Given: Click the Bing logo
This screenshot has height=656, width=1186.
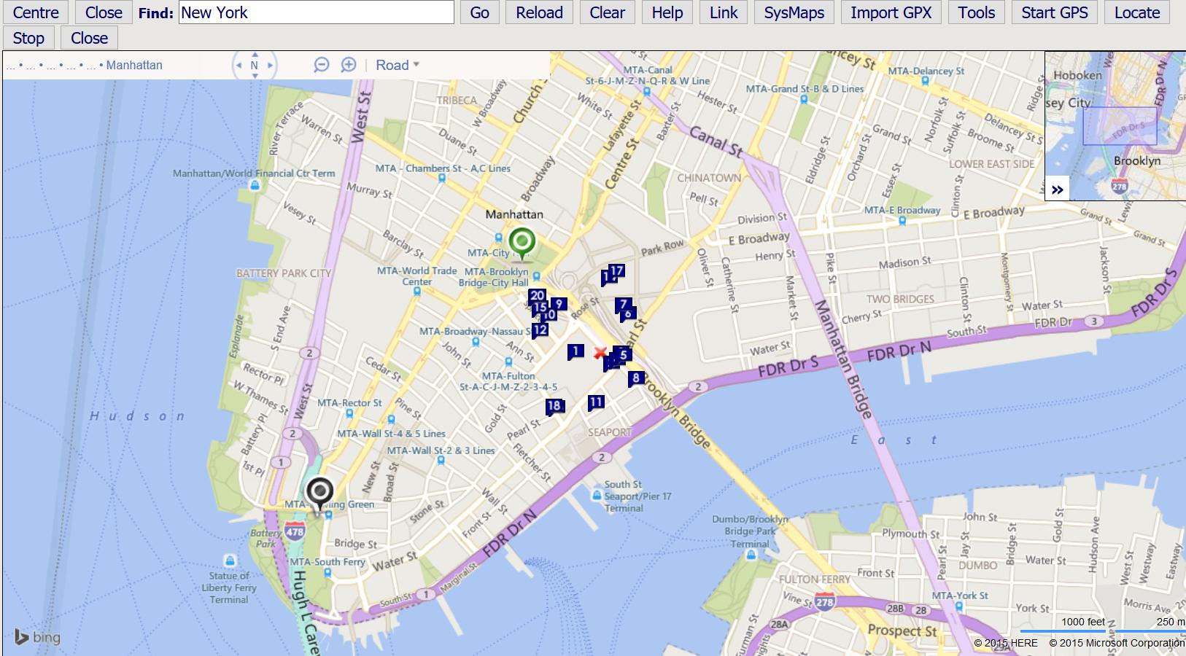Looking at the screenshot, I should (36, 637).
